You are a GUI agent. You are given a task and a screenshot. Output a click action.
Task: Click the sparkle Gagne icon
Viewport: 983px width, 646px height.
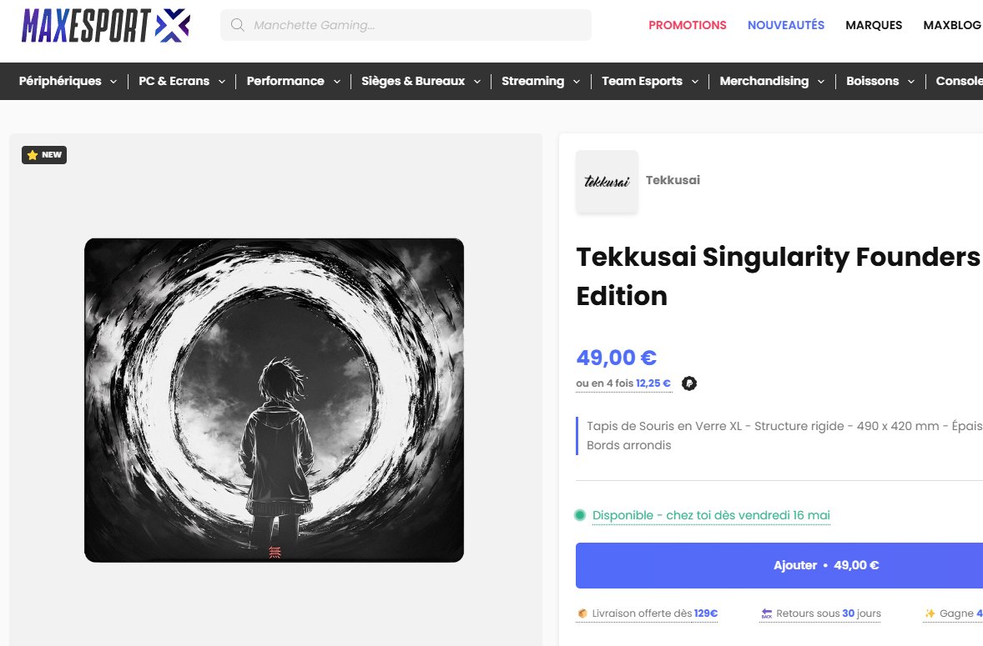[930, 613]
